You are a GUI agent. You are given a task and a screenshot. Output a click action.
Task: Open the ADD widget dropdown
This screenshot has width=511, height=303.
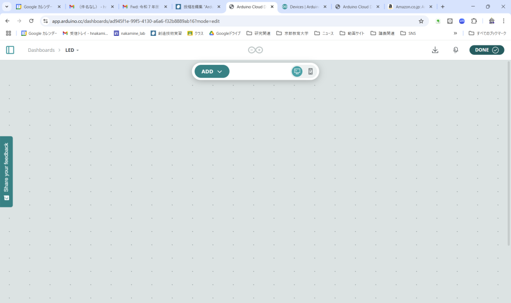pos(212,72)
